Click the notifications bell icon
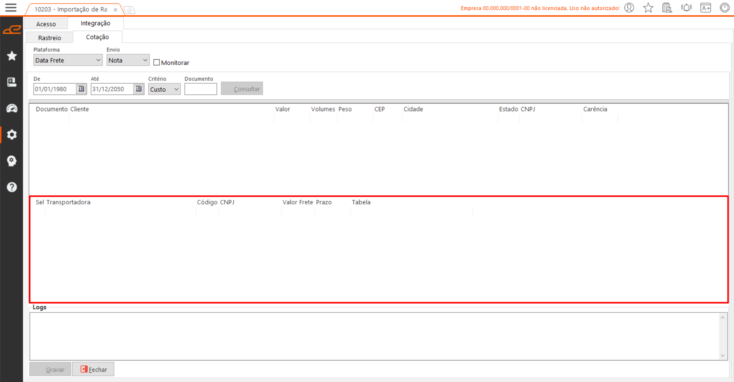The image size is (734, 382). click(686, 8)
